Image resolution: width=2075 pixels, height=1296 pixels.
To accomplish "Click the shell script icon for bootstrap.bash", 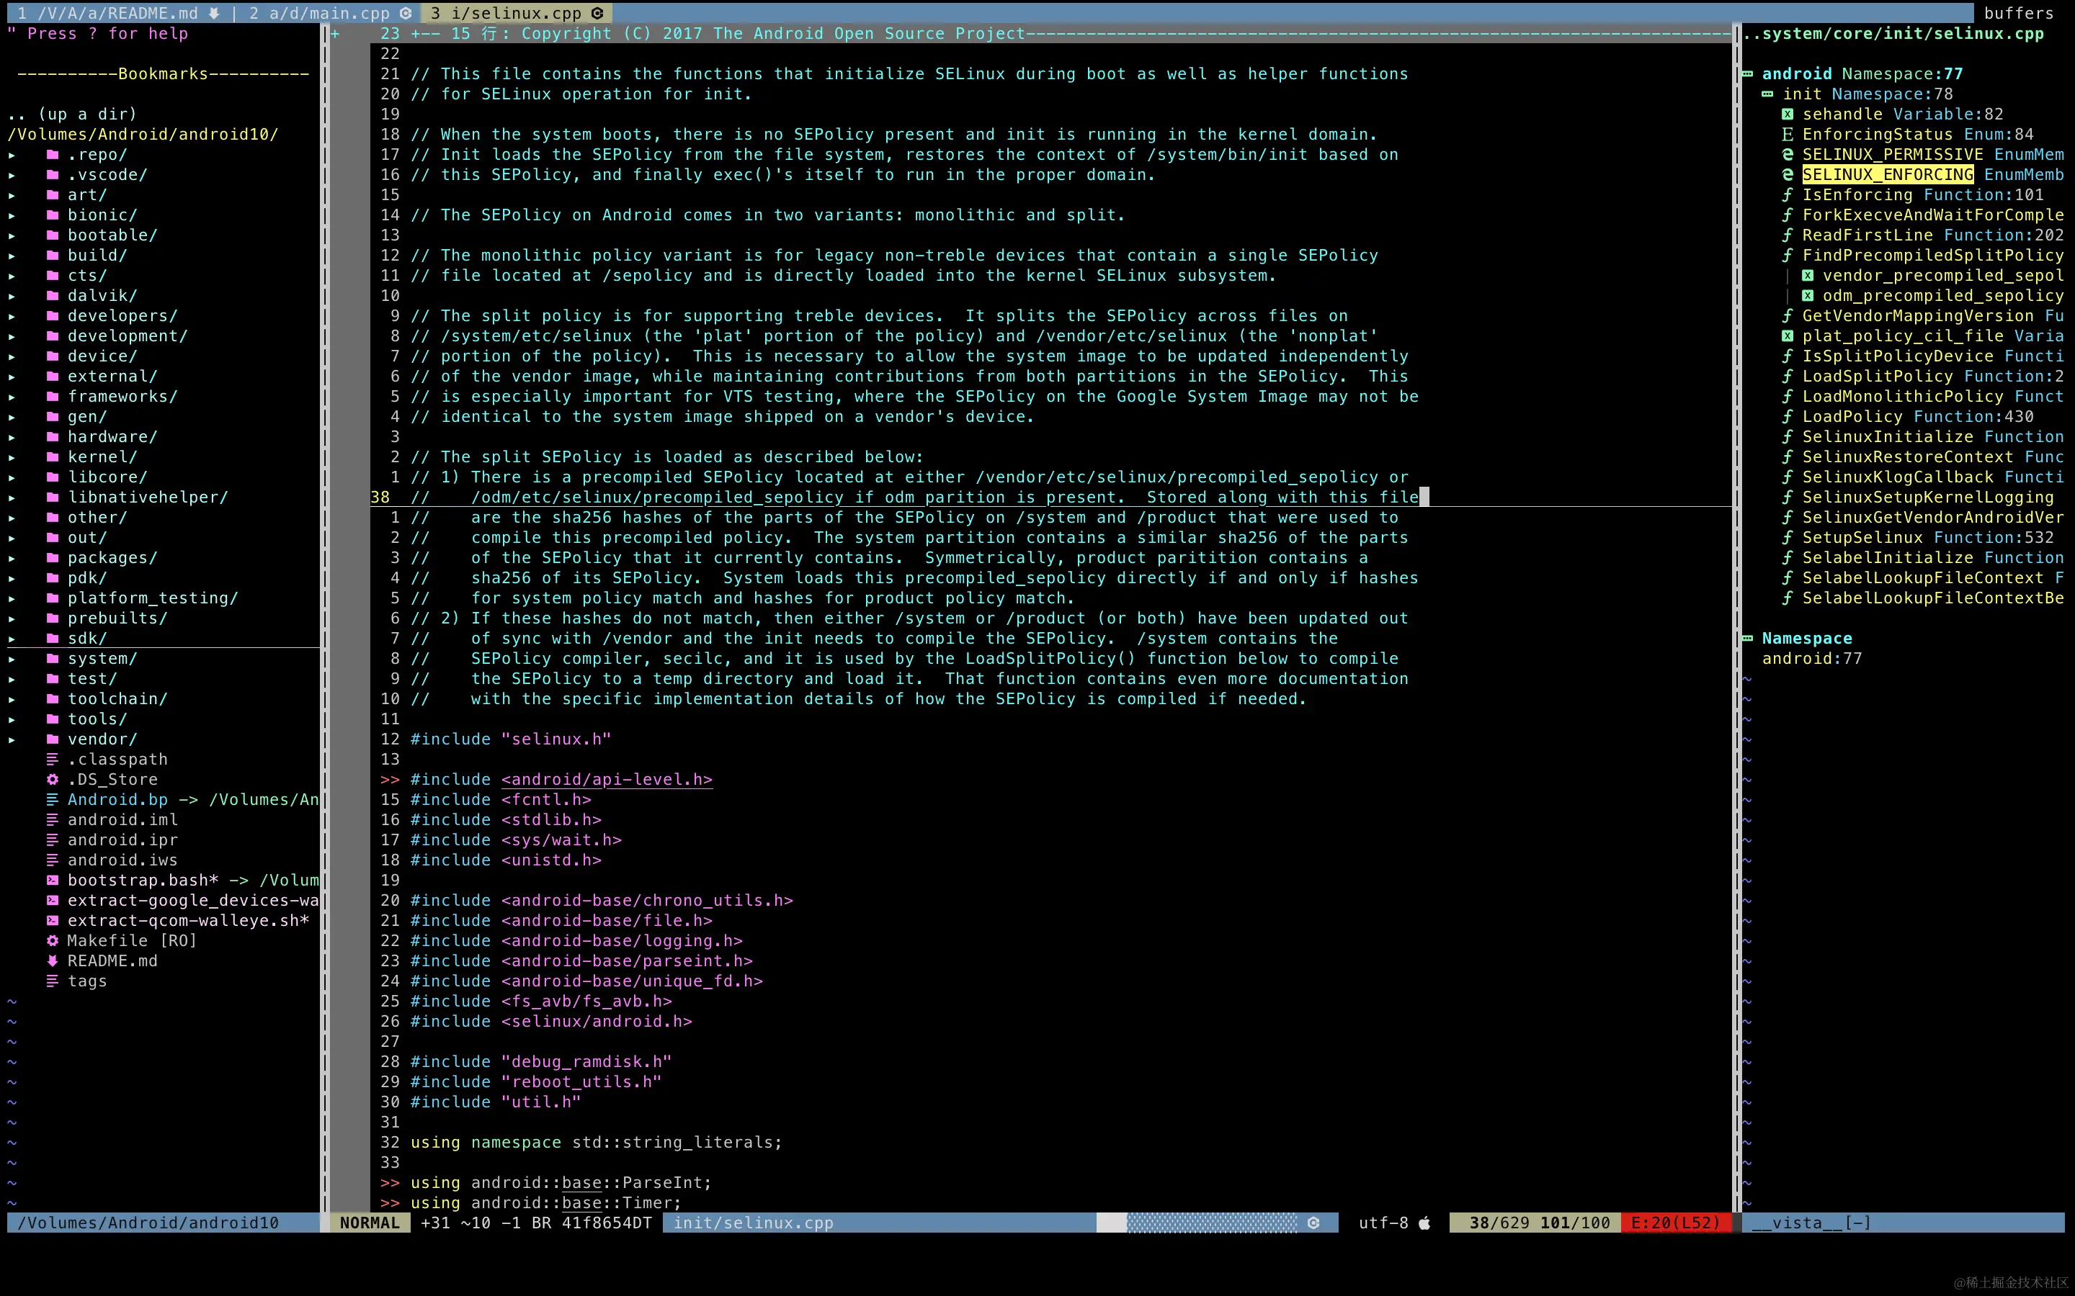I will click(53, 881).
